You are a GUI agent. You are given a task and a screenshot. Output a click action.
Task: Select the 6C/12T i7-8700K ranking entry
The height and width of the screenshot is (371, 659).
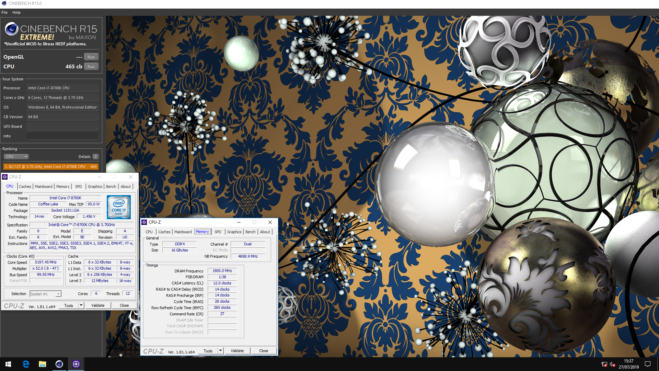(x=51, y=167)
